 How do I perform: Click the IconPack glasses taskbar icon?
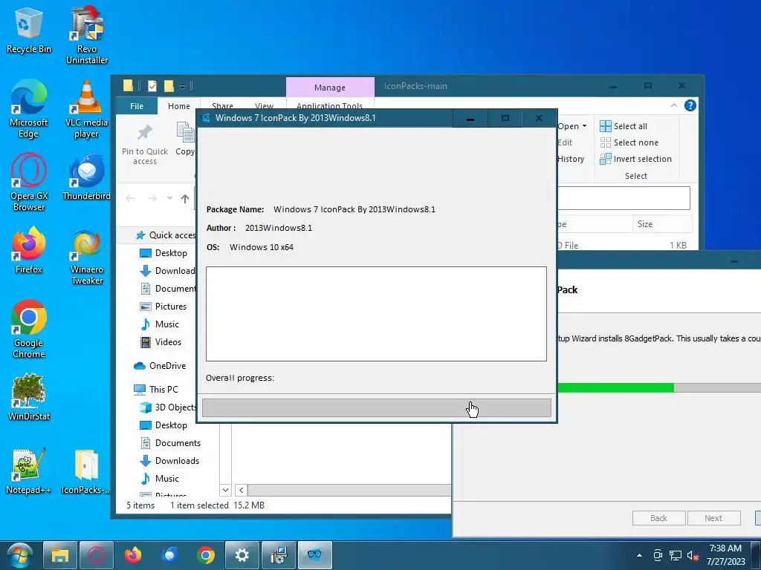click(315, 555)
